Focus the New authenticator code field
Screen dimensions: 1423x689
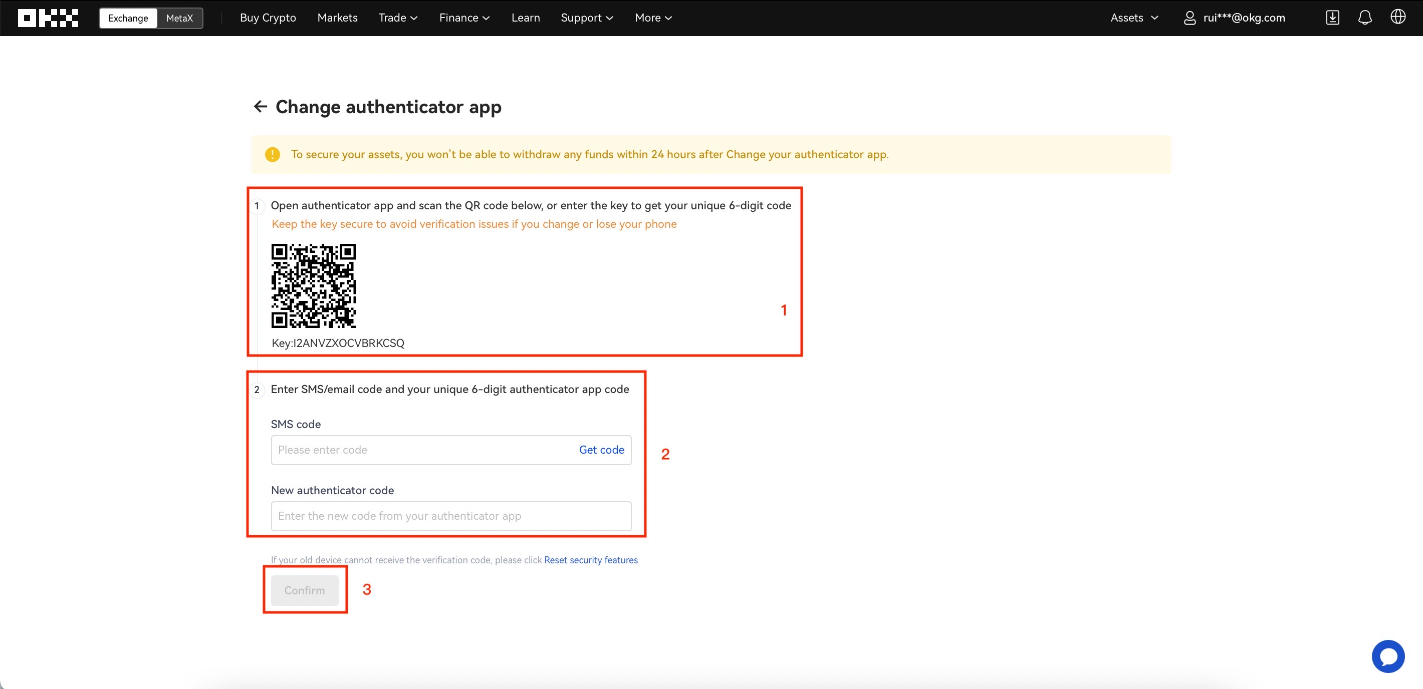[x=451, y=516]
